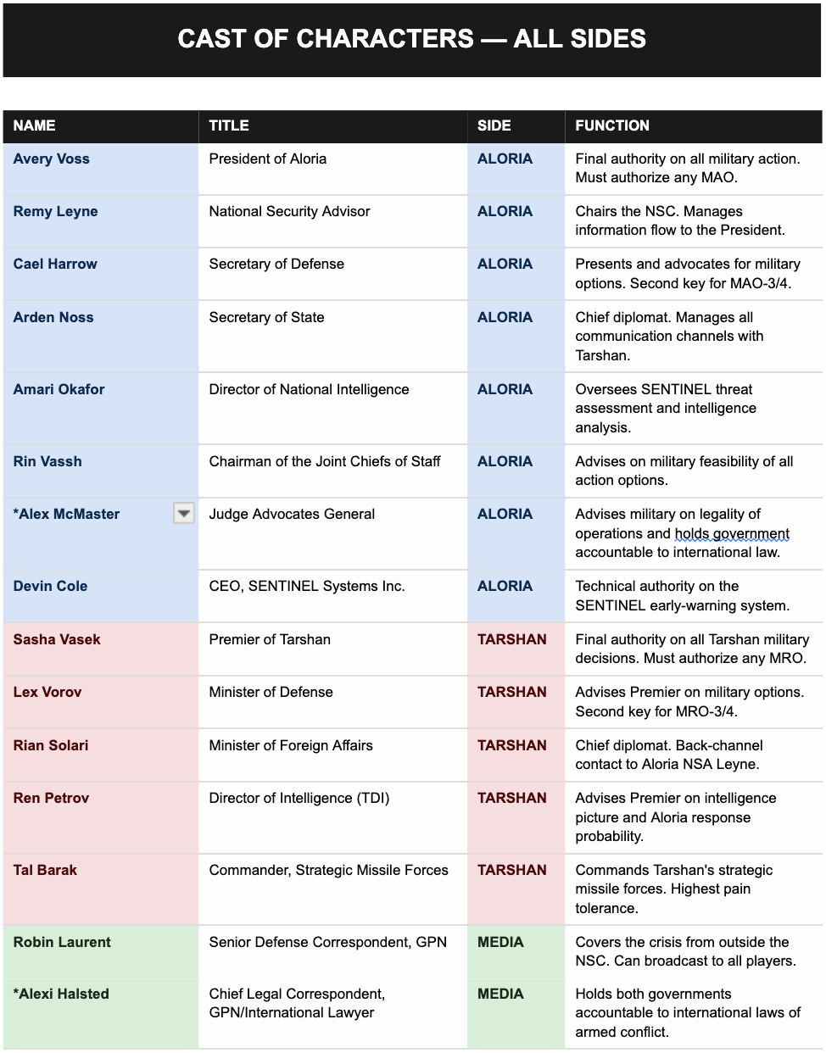The image size is (826, 1053).
Task: Click the TITLE column header
Action: tap(332, 125)
